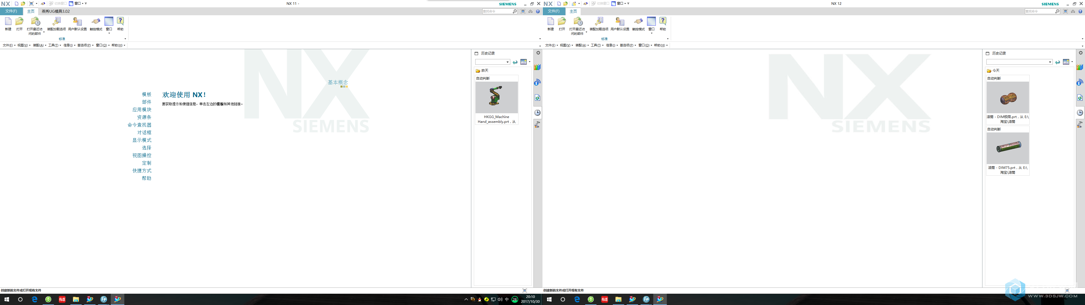1085x305 pixels.
Task: Minimize ribbon with up chevron in NX 11
Action: pos(530,11)
